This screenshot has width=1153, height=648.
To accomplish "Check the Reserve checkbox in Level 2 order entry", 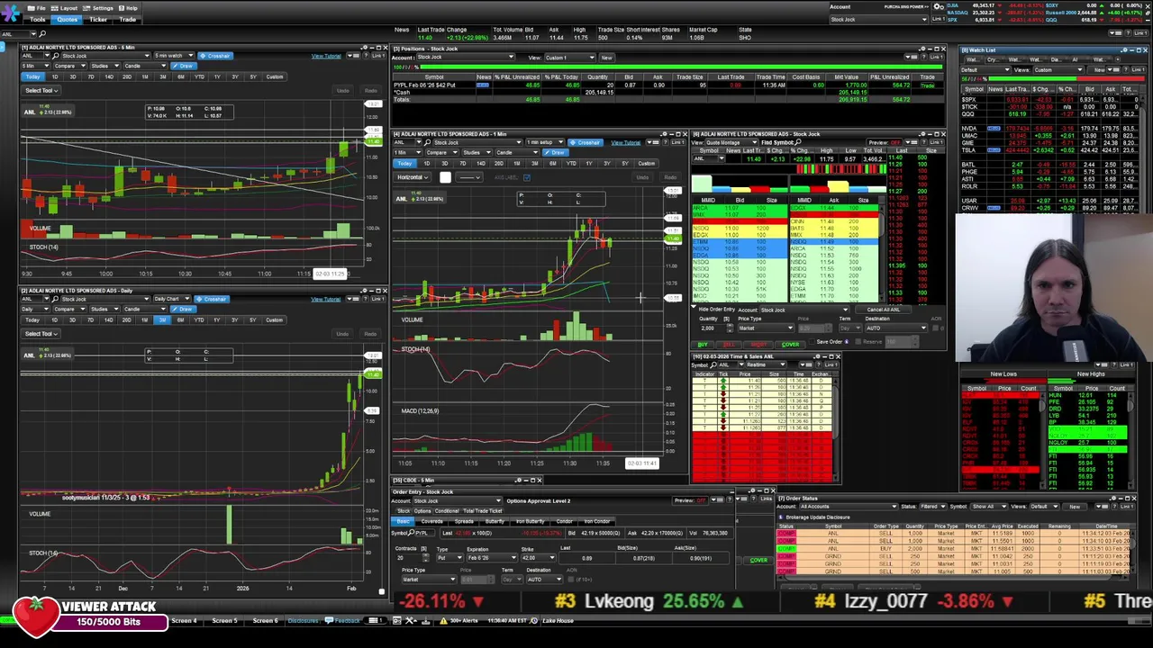I will coord(858,342).
